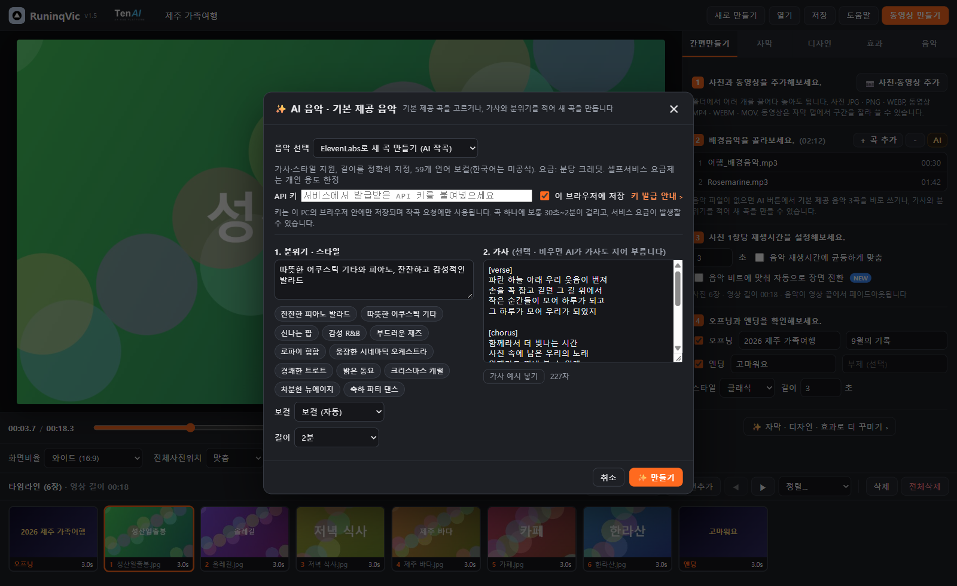The image size is (957, 586).
Task: Toggle 음악 비트에 맞춰 자동으로 장면 전환
Action: click(x=699, y=277)
